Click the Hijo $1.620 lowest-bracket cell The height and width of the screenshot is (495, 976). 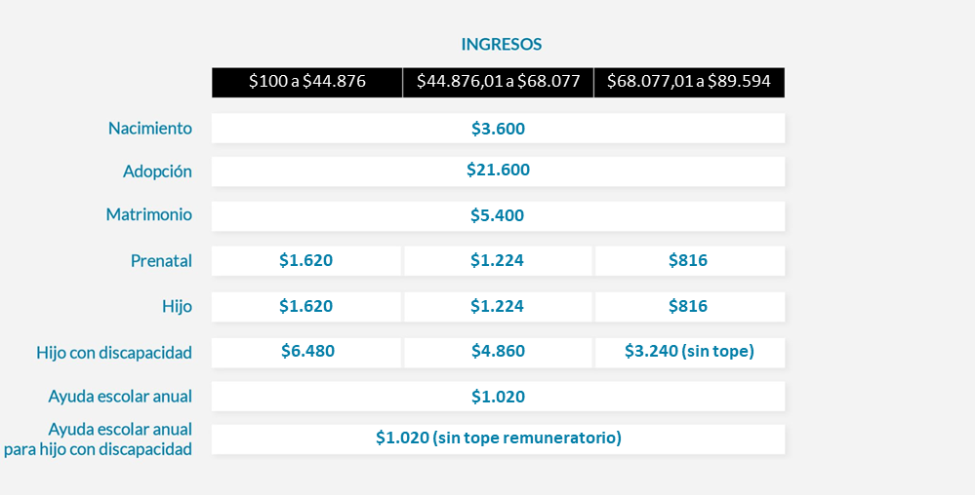tap(305, 306)
